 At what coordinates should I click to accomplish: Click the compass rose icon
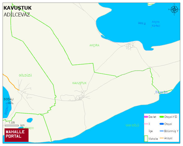(174, 10)
